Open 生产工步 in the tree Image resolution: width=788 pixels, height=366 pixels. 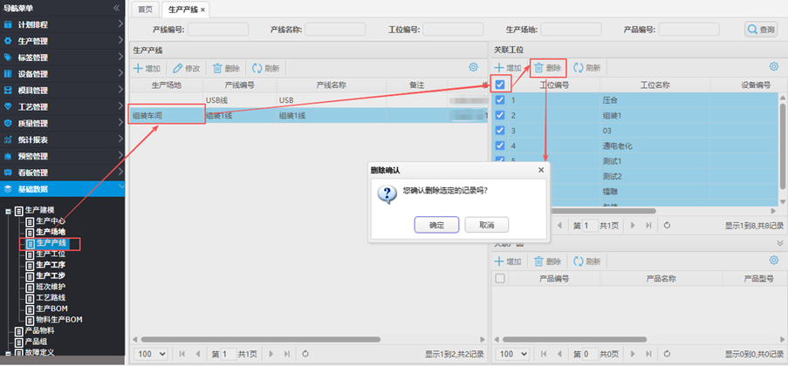tap(51, 275)
